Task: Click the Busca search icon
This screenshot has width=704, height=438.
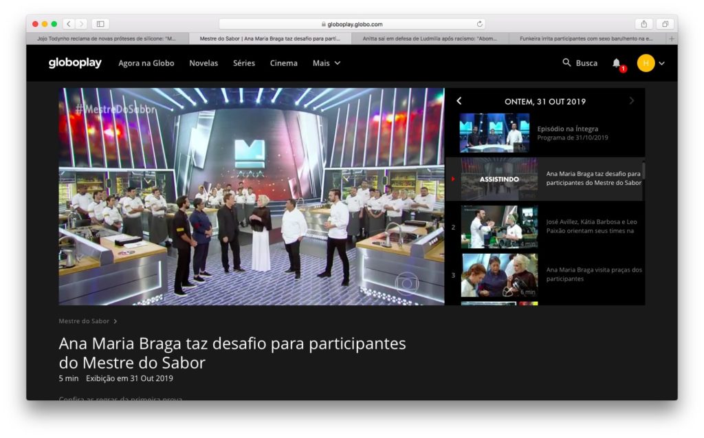Action: tap(566, 63)
